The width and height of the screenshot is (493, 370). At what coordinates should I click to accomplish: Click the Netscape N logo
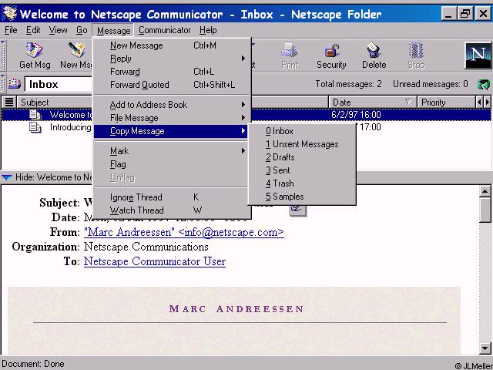click(x=478, y=55)
